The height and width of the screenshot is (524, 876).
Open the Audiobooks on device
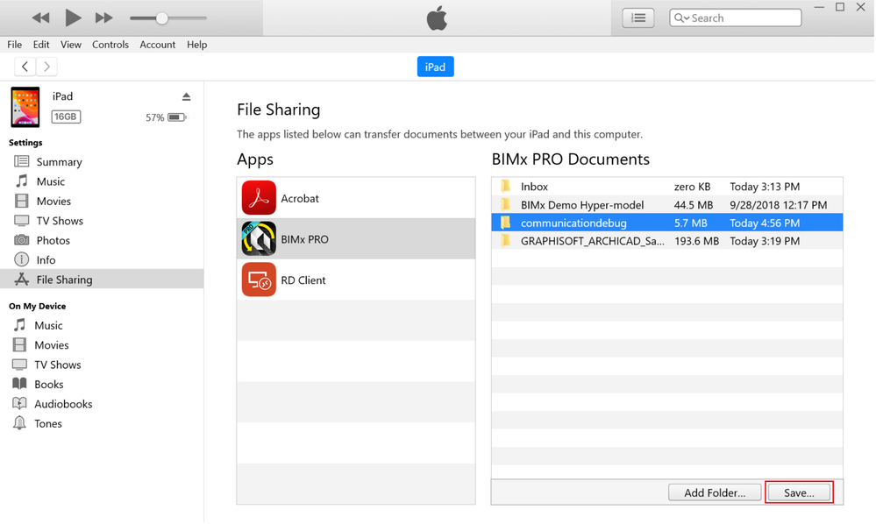pos(63,404)
